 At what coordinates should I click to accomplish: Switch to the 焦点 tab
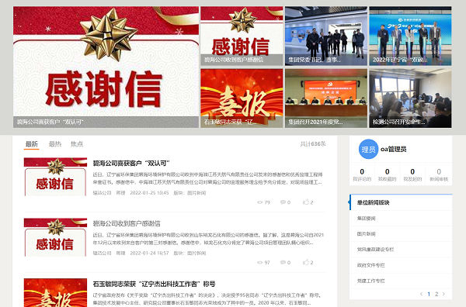pyautogui.click(x=77, y=144)
